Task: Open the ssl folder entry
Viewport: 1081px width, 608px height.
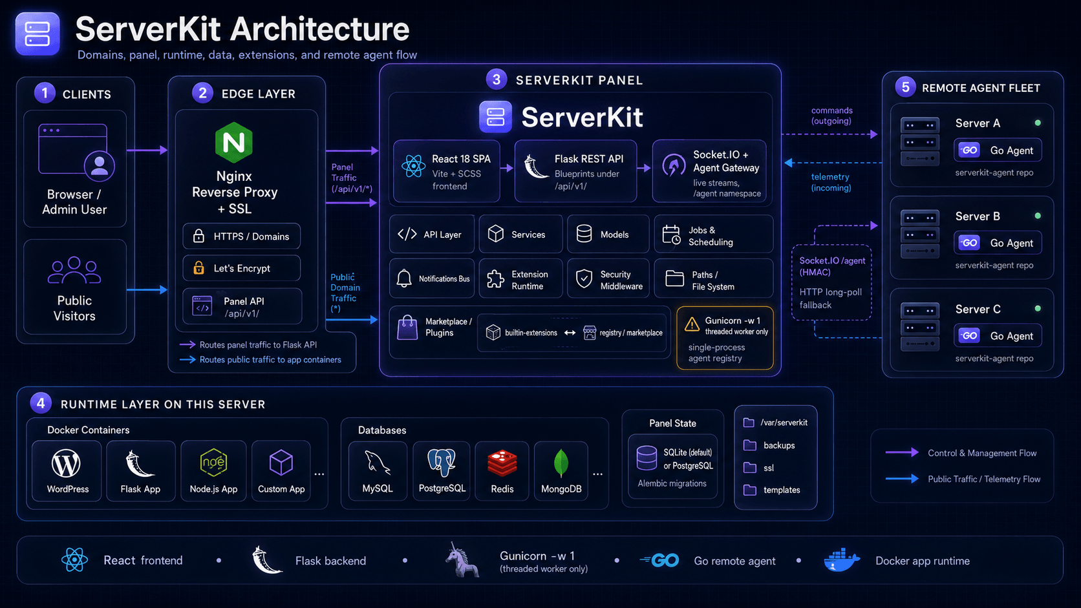Action: (x=758, y=468)
